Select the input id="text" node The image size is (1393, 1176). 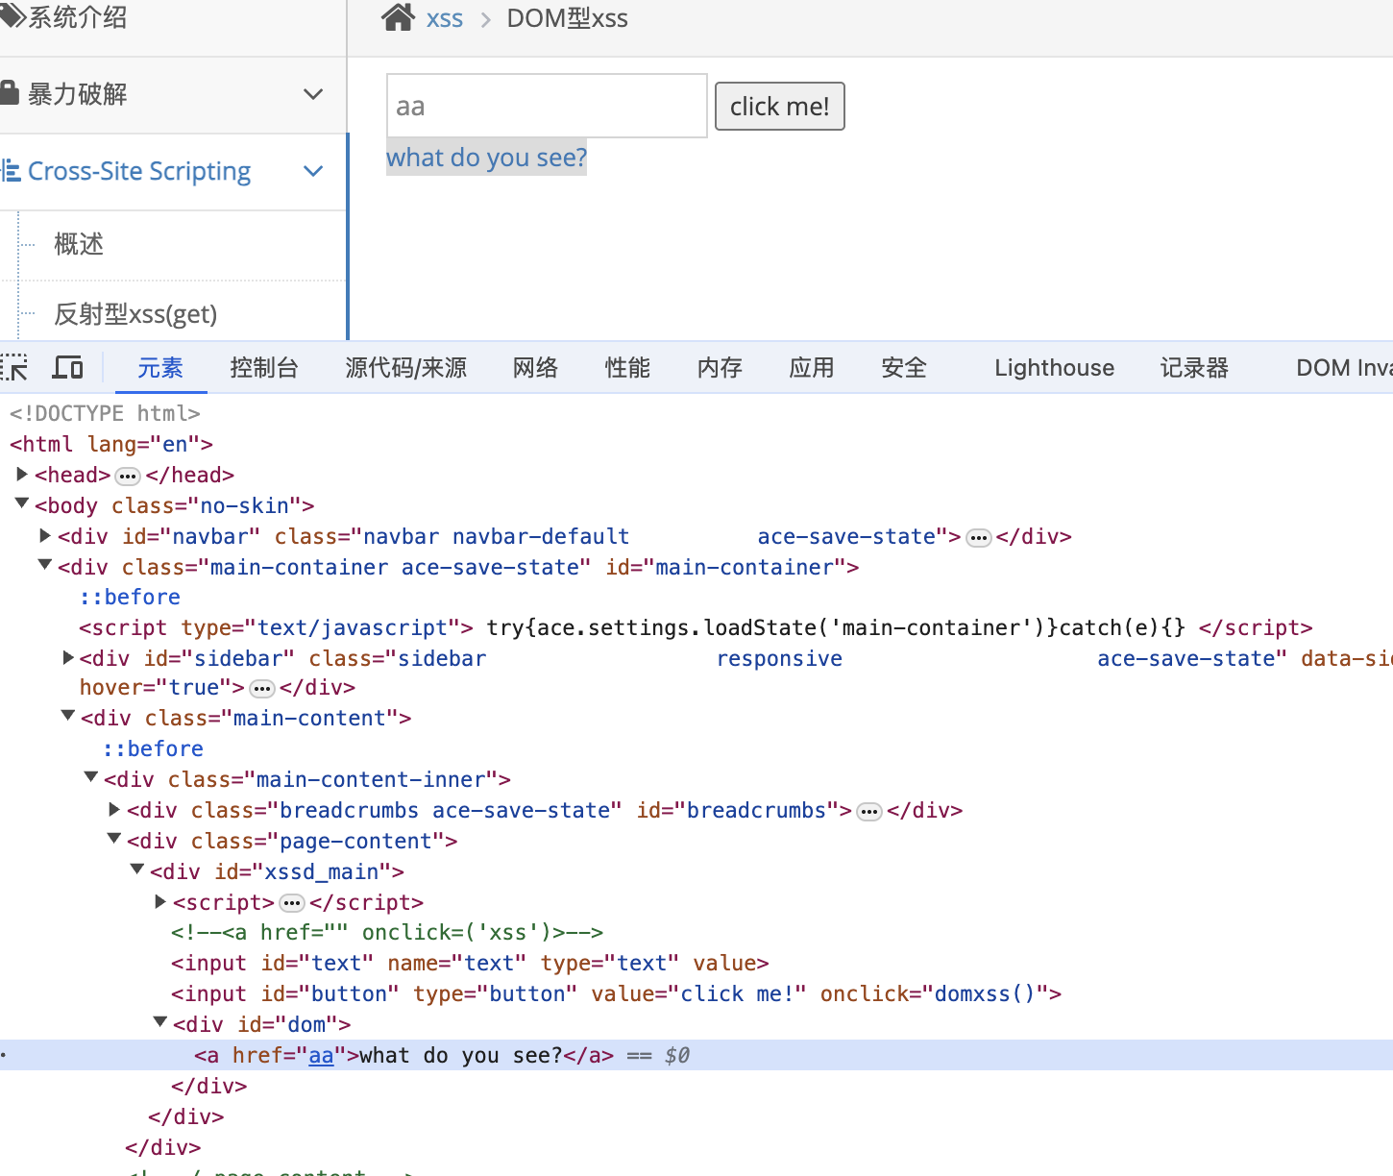coord(470,963)
